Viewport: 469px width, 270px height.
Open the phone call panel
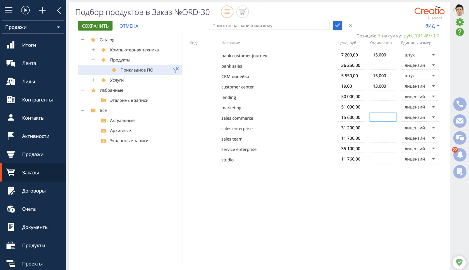click(460, 104)
